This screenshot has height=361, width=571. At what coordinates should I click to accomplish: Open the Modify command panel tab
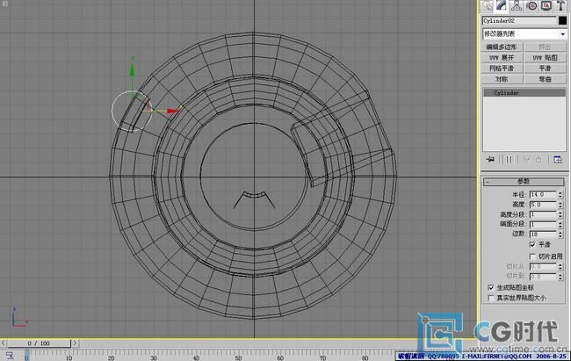tap(502, 6)
